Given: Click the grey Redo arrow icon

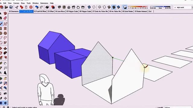Looking at the screenshot, I should tap(42, 7).
